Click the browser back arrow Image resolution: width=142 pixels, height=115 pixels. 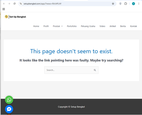[x=4, y=4]
